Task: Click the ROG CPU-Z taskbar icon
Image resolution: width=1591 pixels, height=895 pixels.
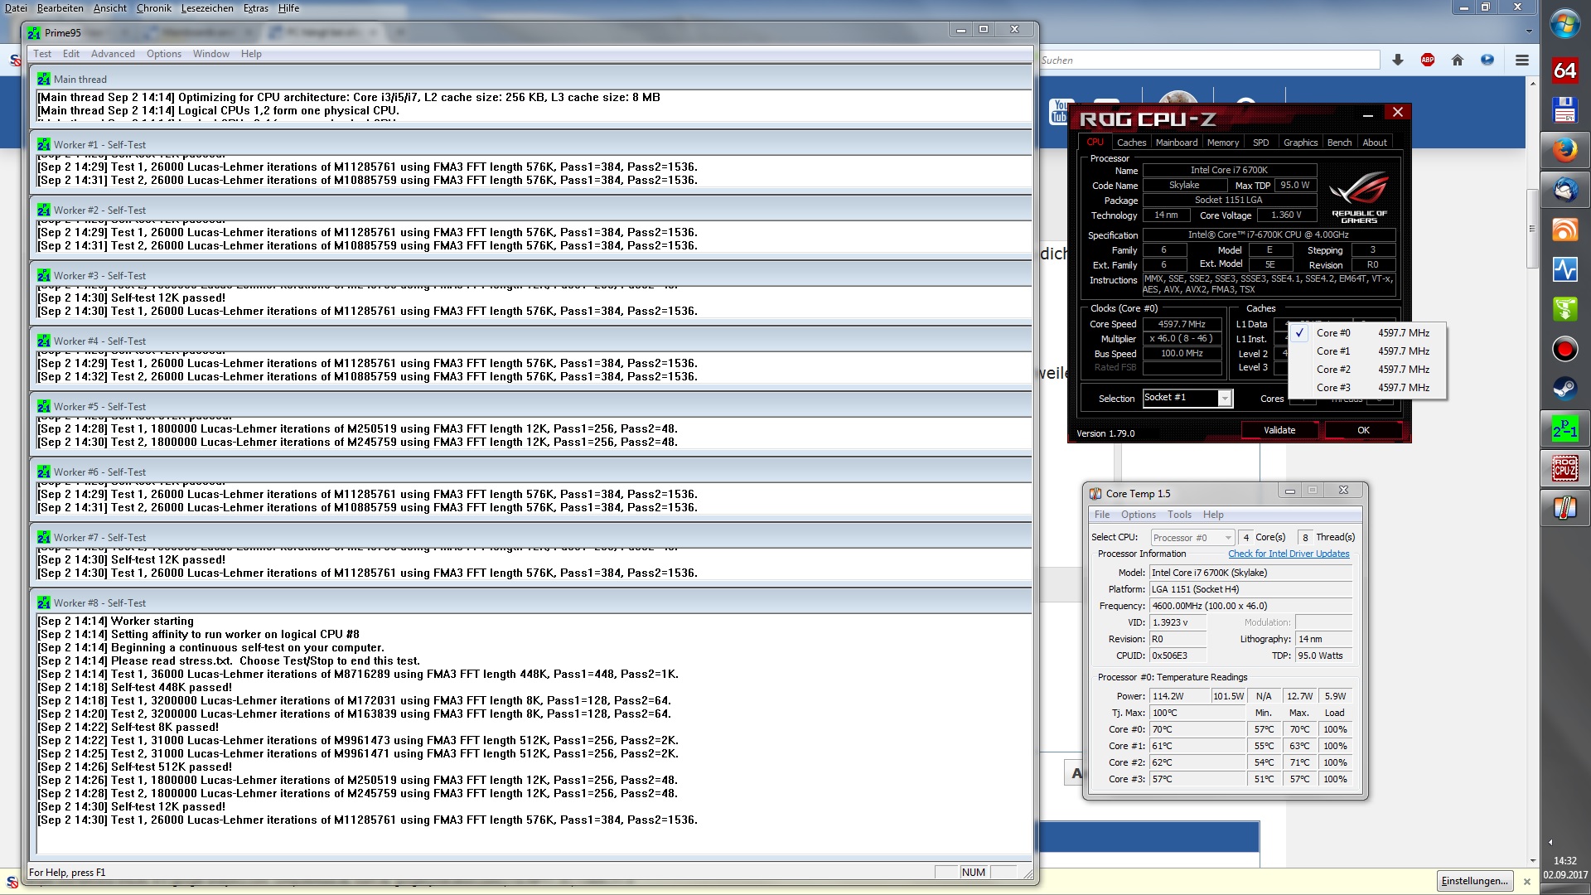Action: pyautogui.click(x=1564, y=468)
